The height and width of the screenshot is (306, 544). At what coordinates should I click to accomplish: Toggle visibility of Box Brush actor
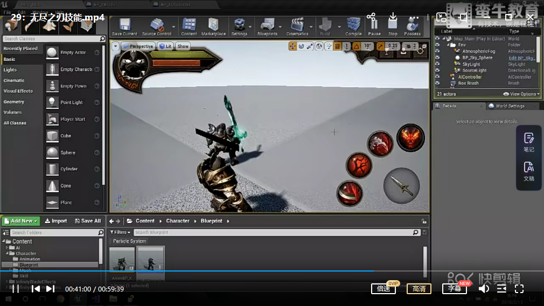tap(437, 83)
